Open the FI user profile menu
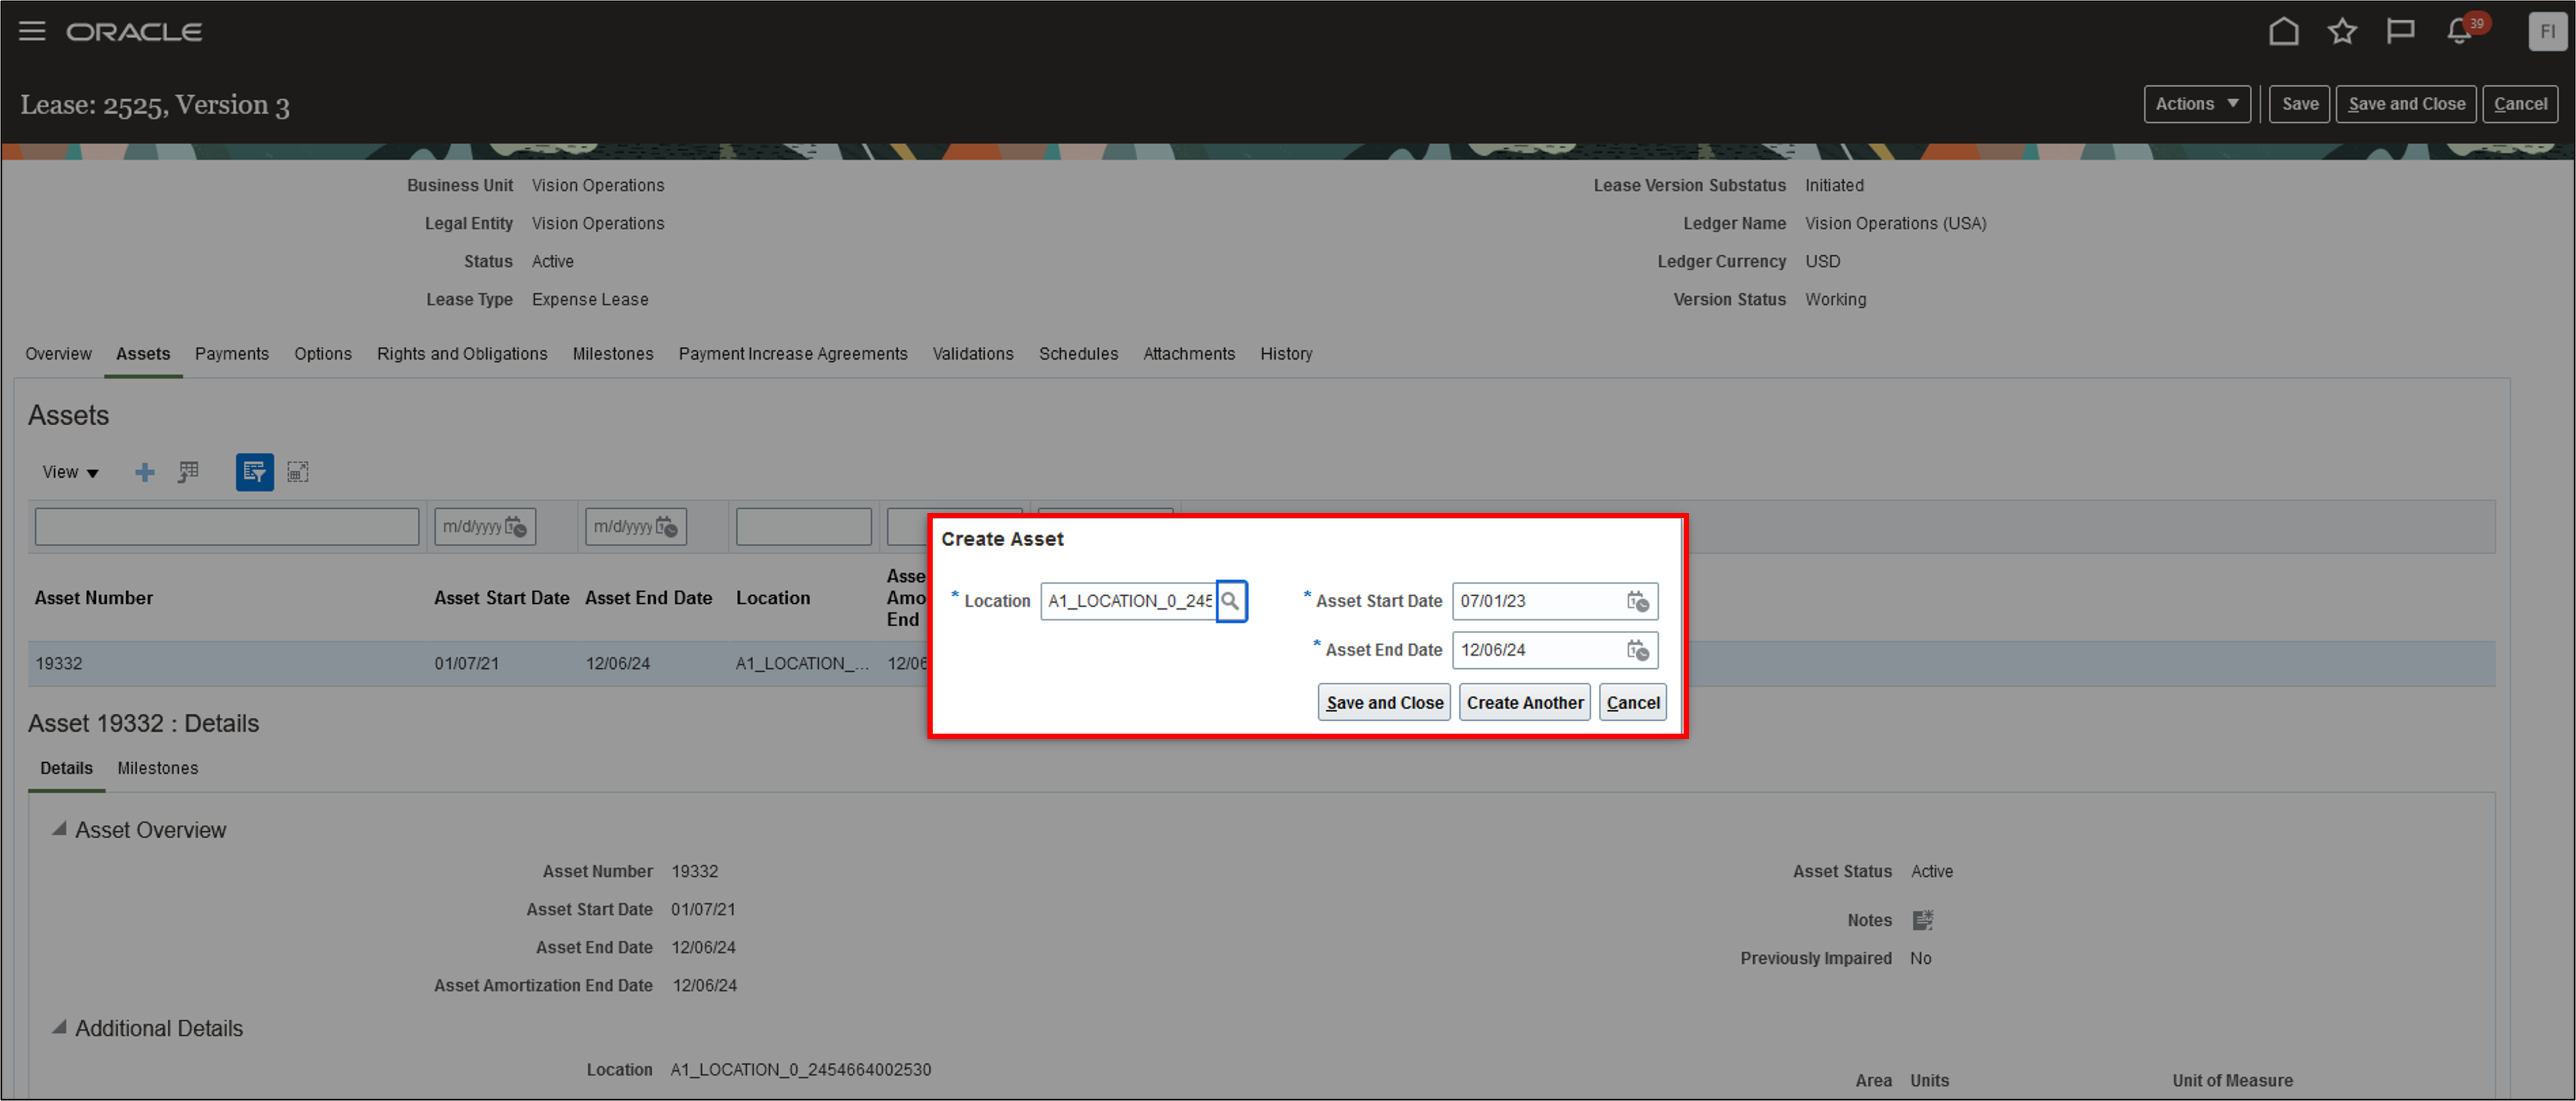Viewport: 2576px width, 1101px height. tap(2547, 32)
